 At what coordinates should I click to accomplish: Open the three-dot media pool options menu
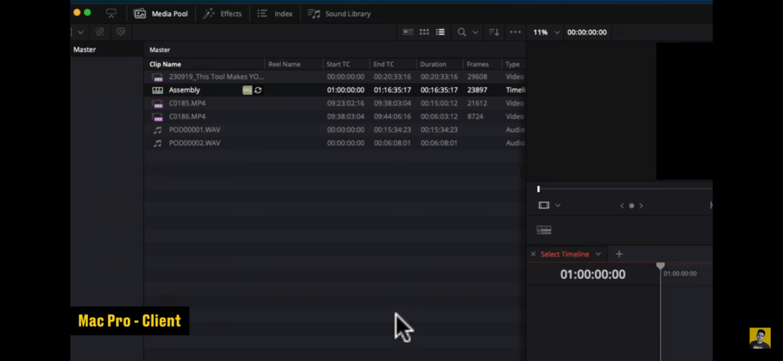[x=515, y=32]
